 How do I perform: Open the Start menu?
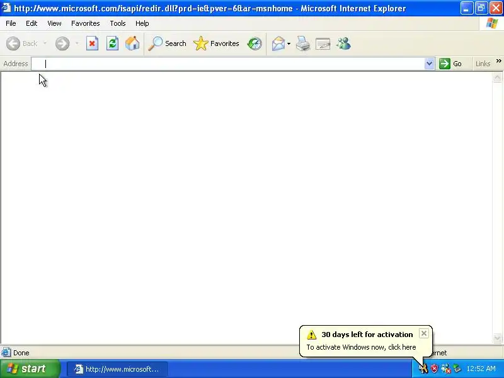tap(30, 369)
